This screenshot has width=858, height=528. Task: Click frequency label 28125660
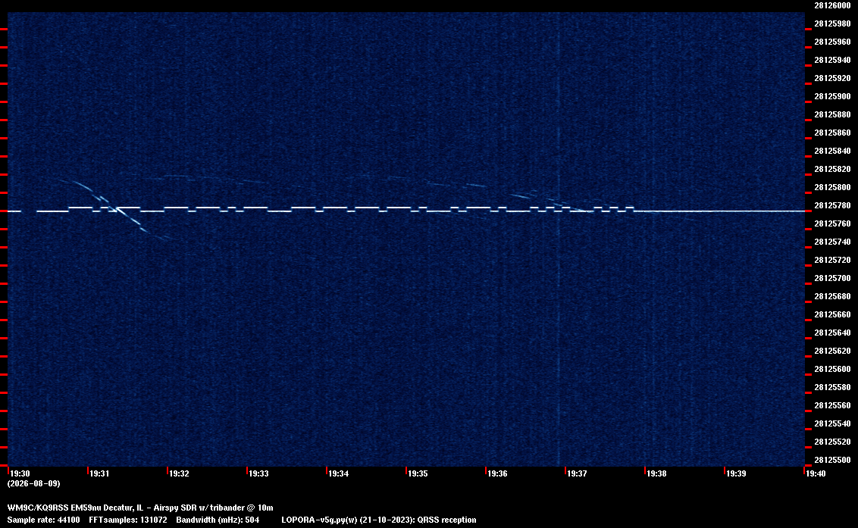coord(832,314)
